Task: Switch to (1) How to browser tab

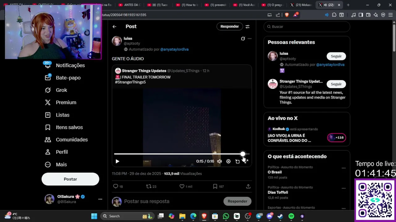Action: pos(188,5)
